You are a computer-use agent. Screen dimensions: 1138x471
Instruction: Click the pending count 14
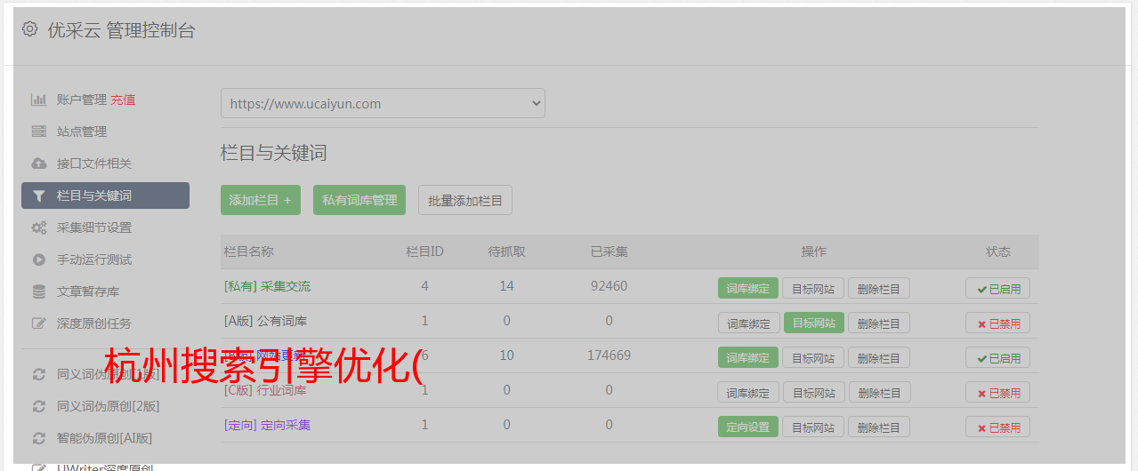pos(506,286)
